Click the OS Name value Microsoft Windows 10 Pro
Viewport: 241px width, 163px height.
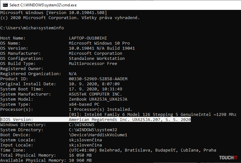99,43
